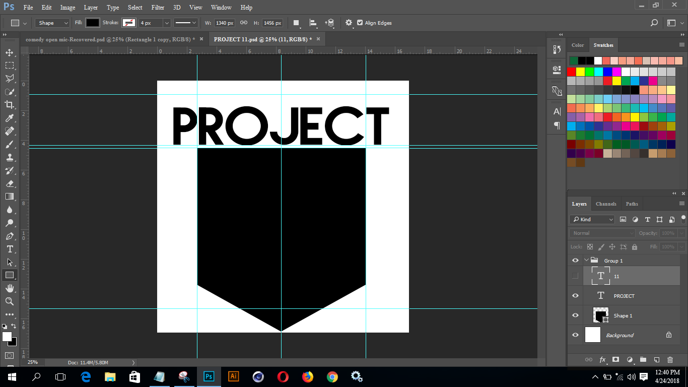Click the Create new layer icon
This screenshot has height=387, width=688.
click(656, 360)
